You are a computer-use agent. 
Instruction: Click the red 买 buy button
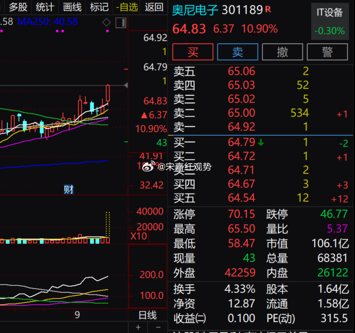[x=193, y=52]
